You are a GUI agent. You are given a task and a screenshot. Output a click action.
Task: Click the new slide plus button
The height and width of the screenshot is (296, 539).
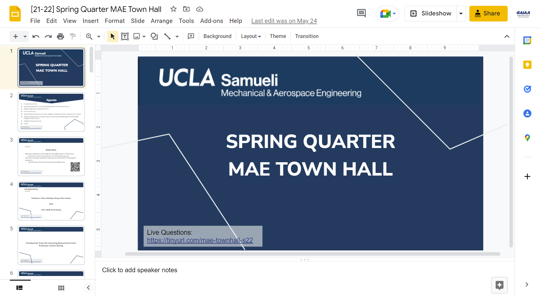(x=16, y=36)
